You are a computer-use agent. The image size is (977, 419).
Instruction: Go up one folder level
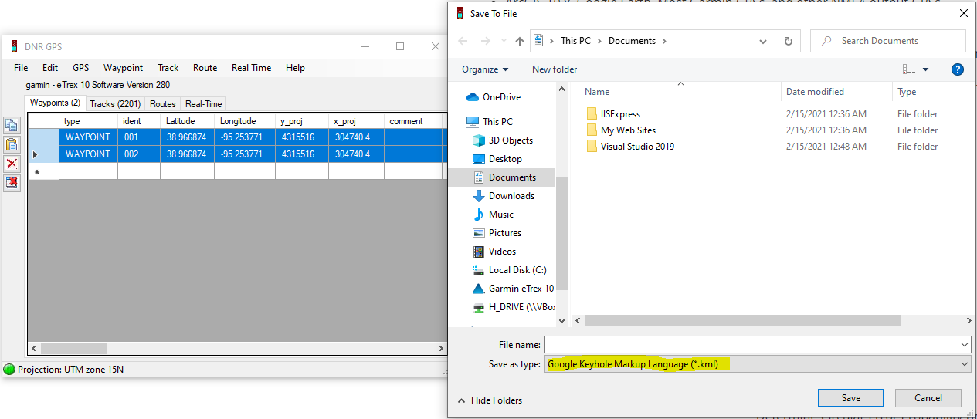[x=521, y=41]
